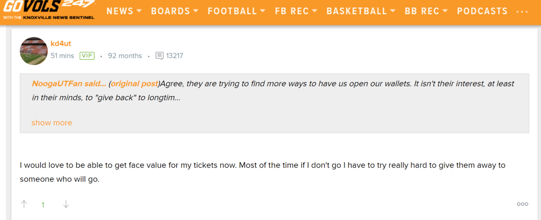Expand the News dropdown menu
The height and width of the screenshot is (220, 541).
point(124,11)
